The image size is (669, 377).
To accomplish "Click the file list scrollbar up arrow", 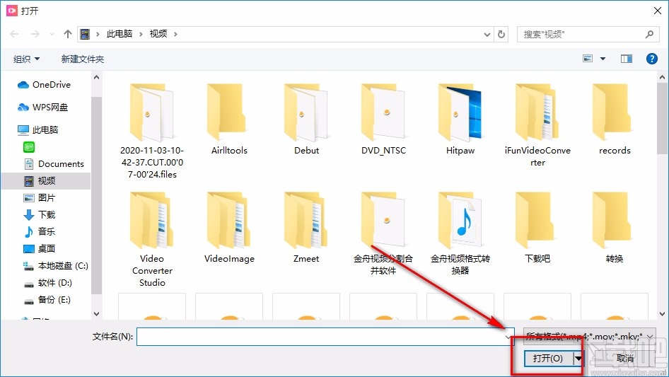I will click(x=662, y=77).
